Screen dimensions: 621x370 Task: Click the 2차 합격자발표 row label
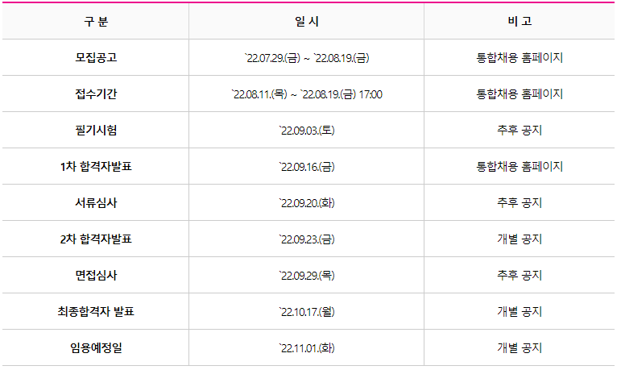[96, 239]
